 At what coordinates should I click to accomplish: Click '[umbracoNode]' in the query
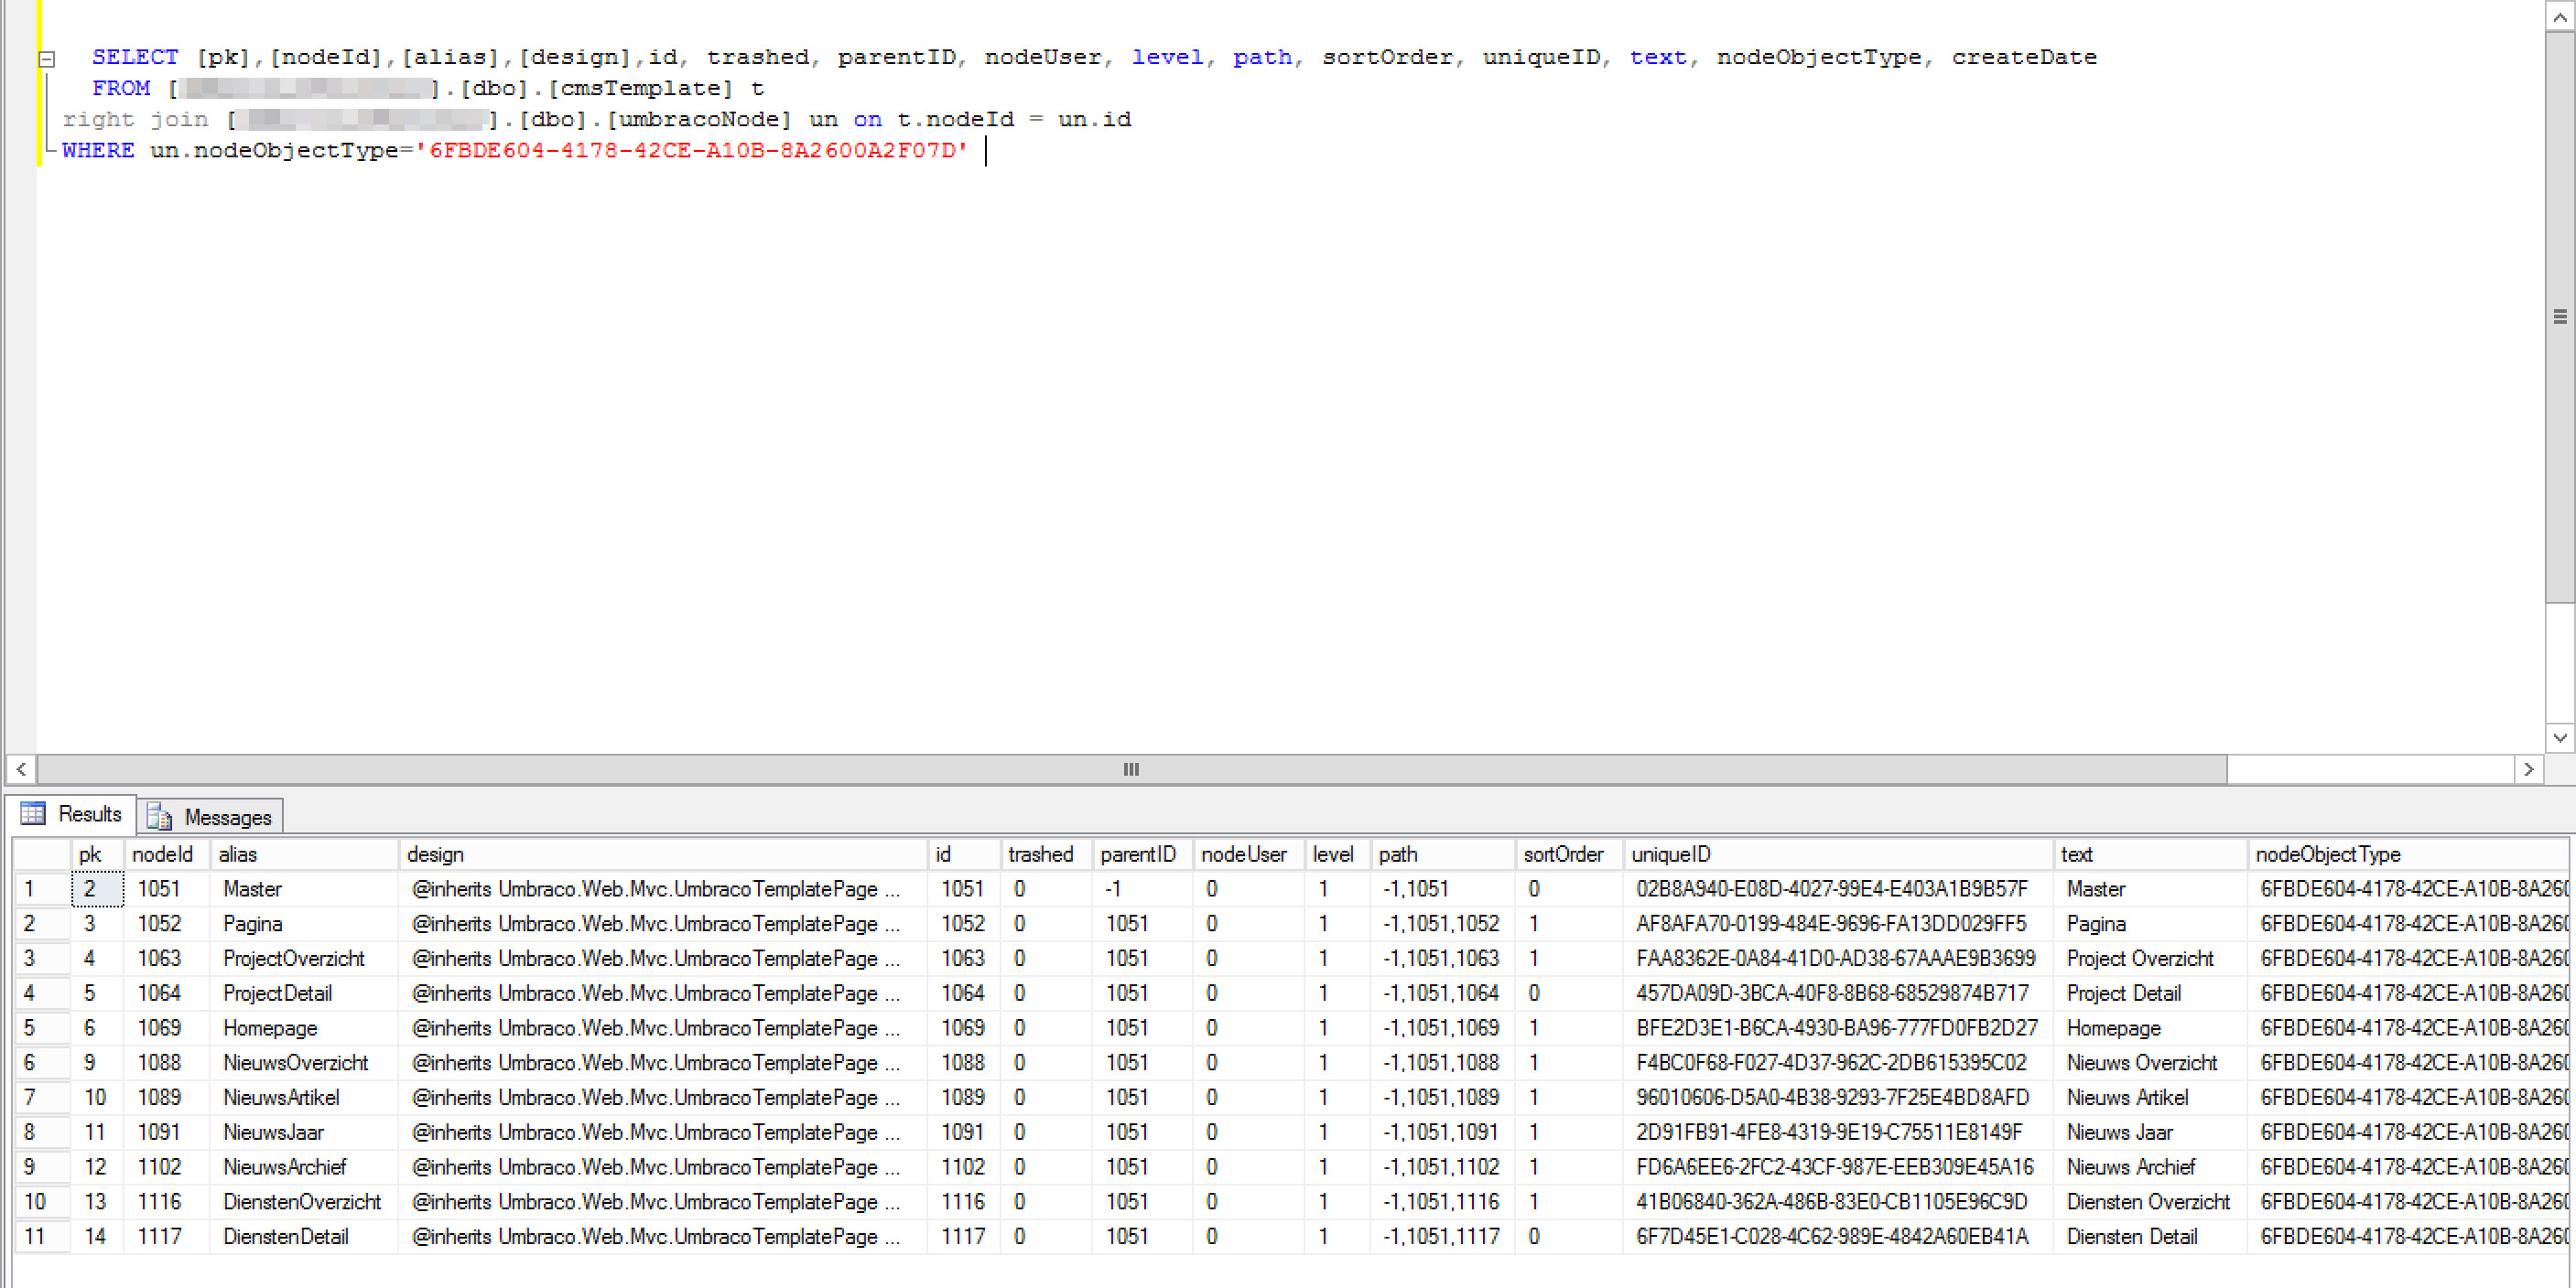699,120
